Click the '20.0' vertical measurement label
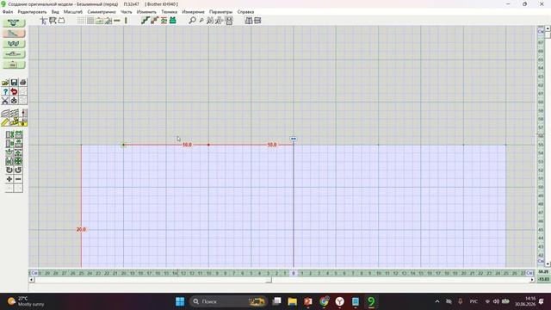This screenshot has width=551, height=310. (81, 229)
